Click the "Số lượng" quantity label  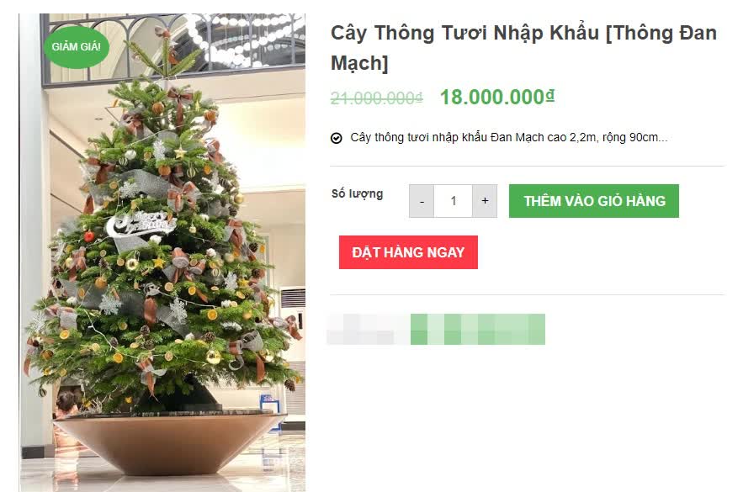pyautogui.click(x=358, y=193)
